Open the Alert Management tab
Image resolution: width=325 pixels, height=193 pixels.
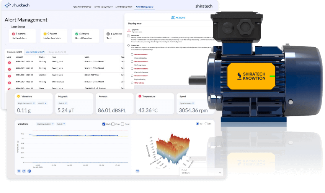pyautogui.click(x=144, y=7)
